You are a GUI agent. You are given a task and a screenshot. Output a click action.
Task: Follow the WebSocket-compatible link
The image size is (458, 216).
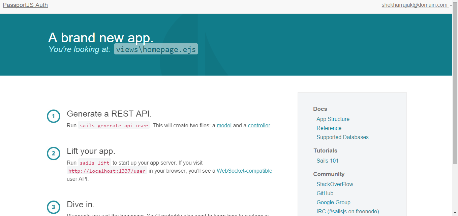click(x=244, y=171)
